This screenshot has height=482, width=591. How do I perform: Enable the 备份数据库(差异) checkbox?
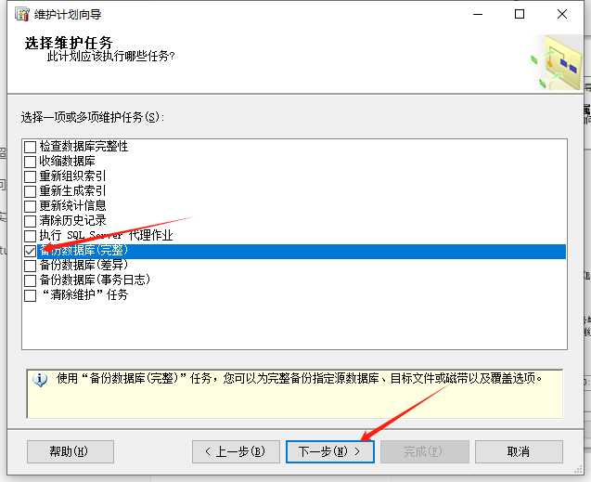(x=30, y=266)
